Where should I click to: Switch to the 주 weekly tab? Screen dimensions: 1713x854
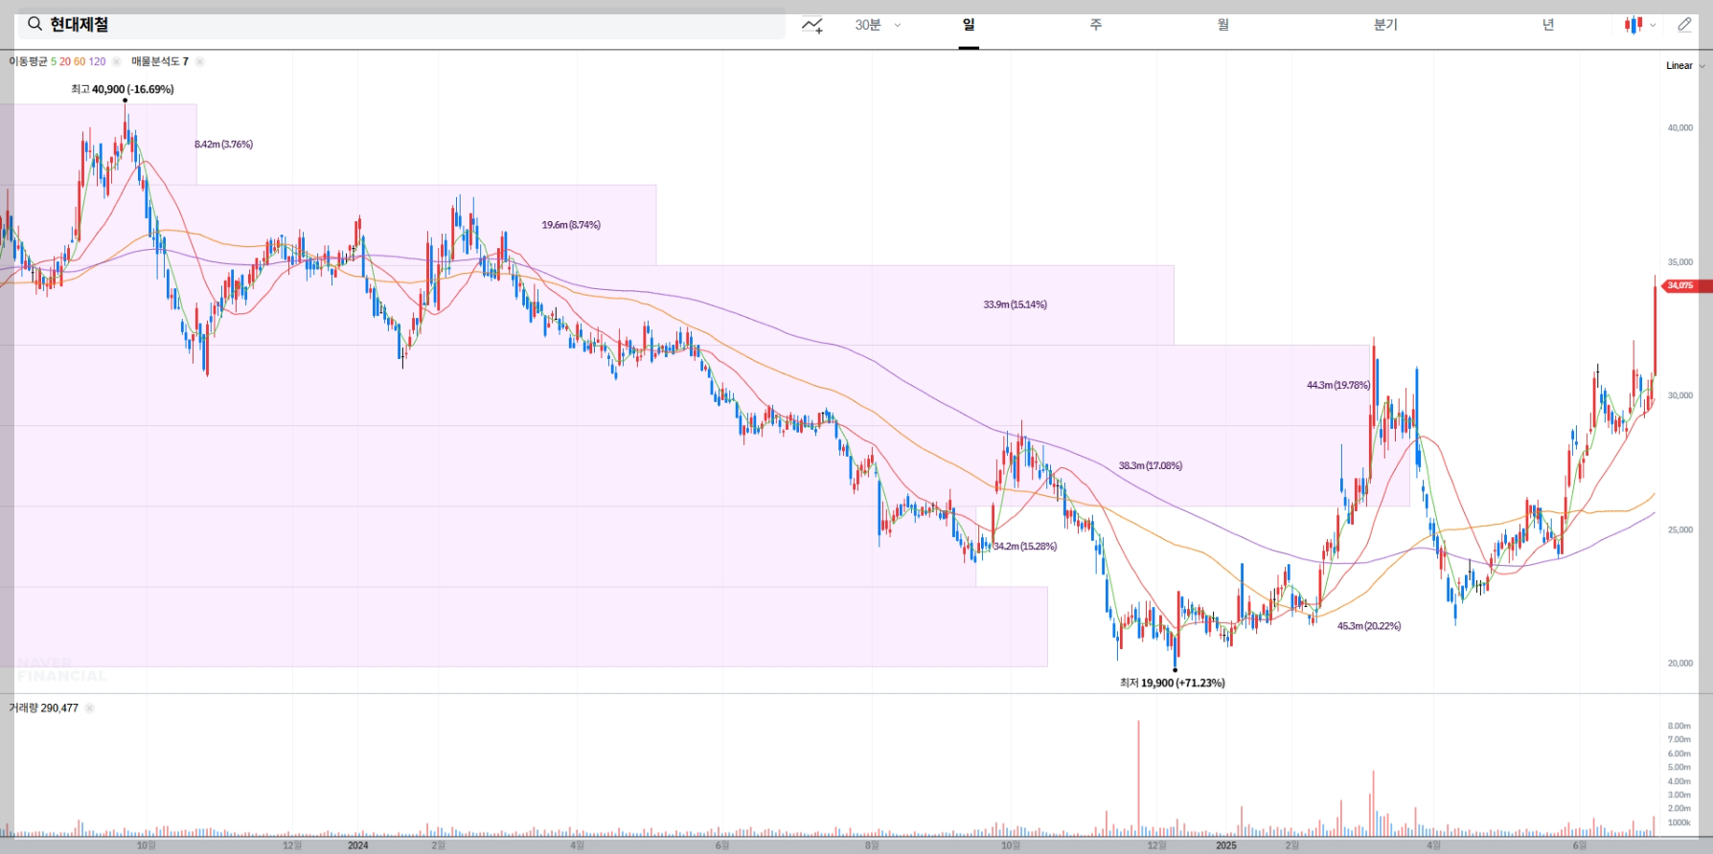[x=1096, y=25]
